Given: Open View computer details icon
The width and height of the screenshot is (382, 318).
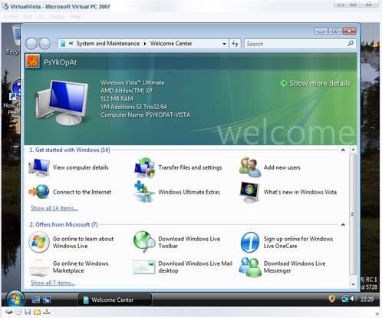Looking at the screenshot, I should (39, 167).
